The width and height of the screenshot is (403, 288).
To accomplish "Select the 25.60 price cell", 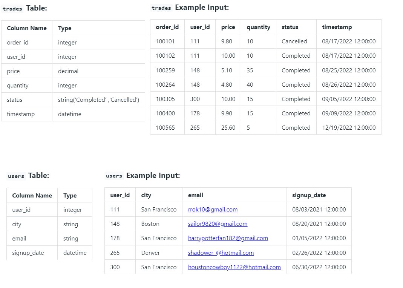I will pos(228,128).
